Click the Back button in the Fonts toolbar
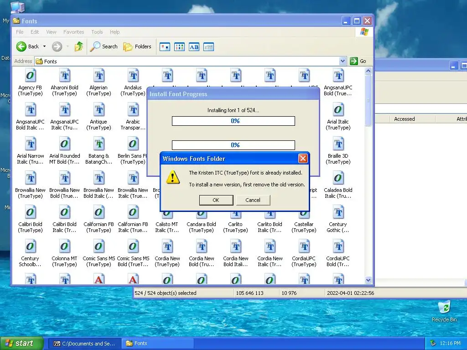Screen dimensions: 467x350 (27, 46)
